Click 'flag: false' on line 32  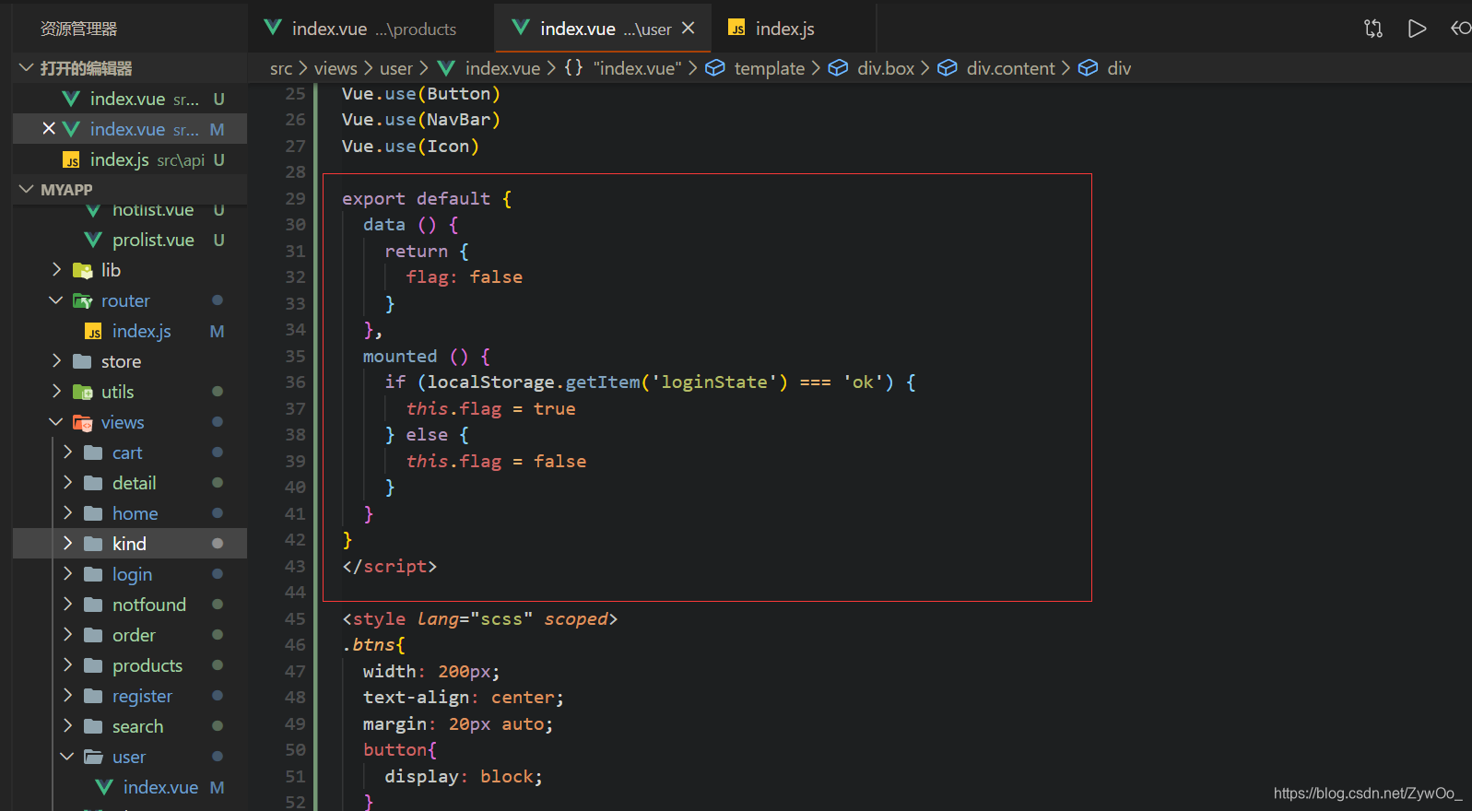click(465, 276)
